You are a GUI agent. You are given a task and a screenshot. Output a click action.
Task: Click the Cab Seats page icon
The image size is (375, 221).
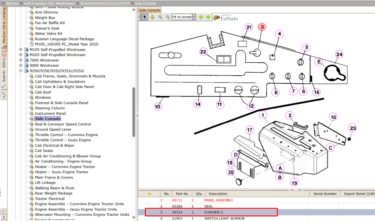tap(31, 151)
